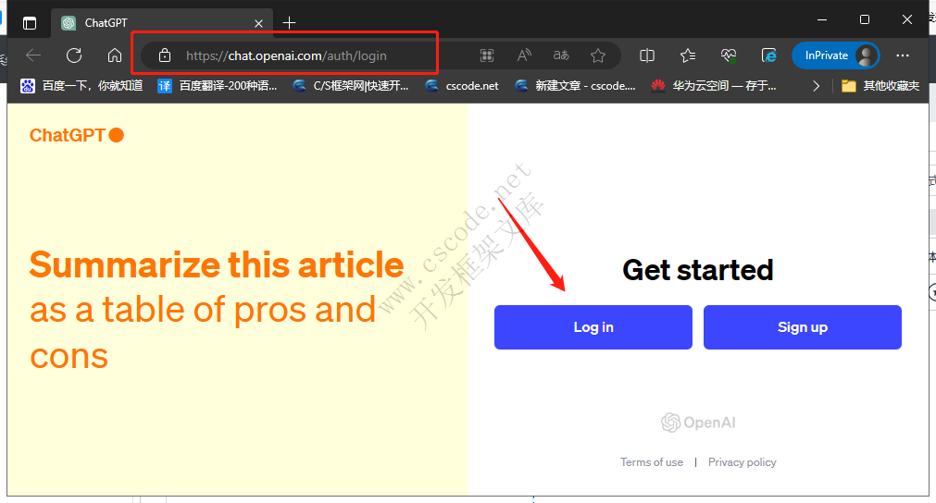
Task: Click the OpenAI logo
Action: point(698,423)
